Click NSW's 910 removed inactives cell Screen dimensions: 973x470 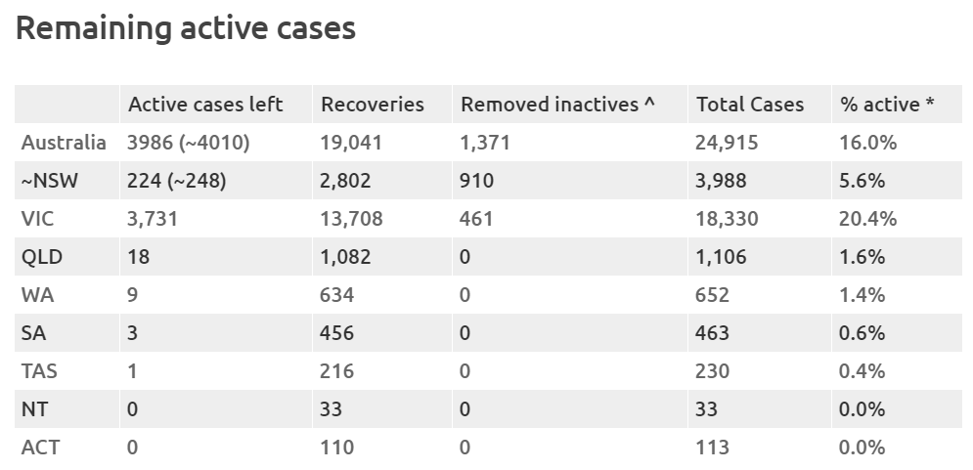[477, 181]
